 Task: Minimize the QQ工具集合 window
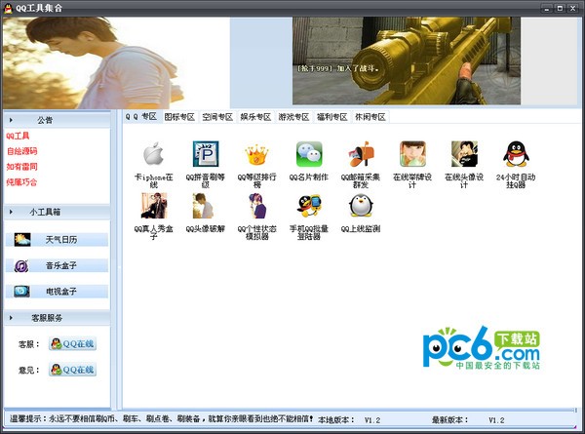coord(547,8)
